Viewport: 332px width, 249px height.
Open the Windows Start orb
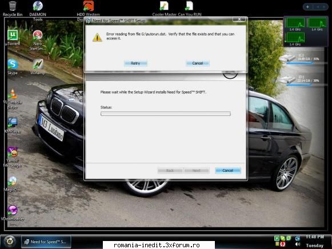coord(10,241)
